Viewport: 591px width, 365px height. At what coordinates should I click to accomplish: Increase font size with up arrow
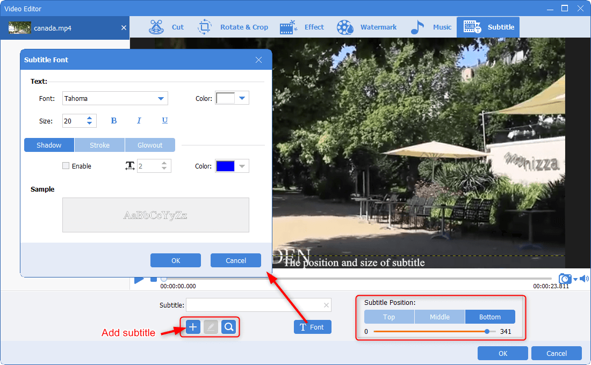(90, 118)
